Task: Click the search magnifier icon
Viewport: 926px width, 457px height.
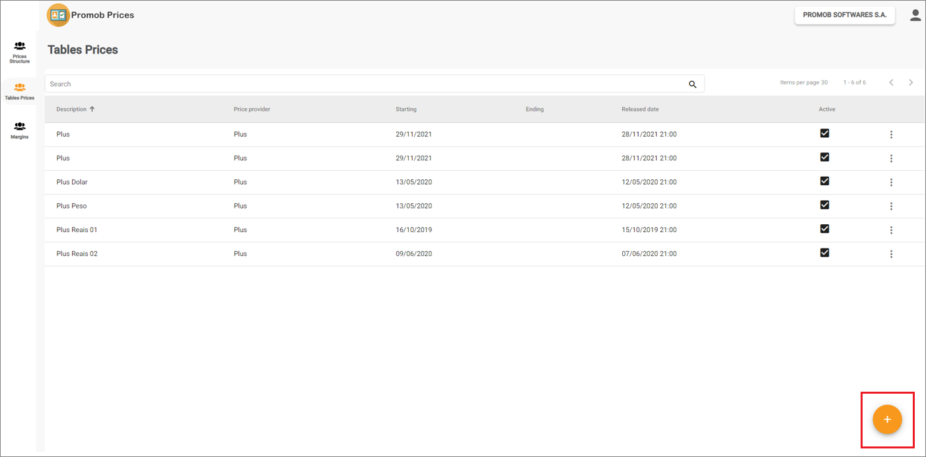Action: pyautogui.click(x=693, y=84)
